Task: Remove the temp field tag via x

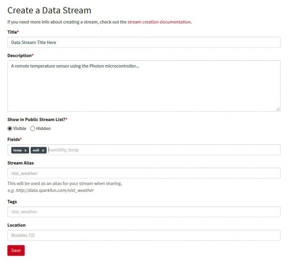Action: (x=25, y=150)
